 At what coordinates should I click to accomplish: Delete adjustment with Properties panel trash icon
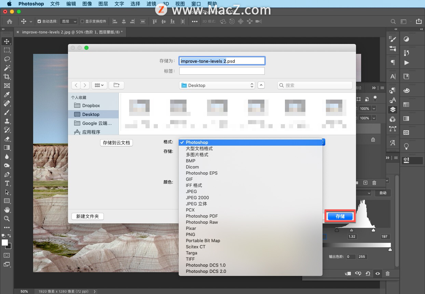(x=387, y=274)
